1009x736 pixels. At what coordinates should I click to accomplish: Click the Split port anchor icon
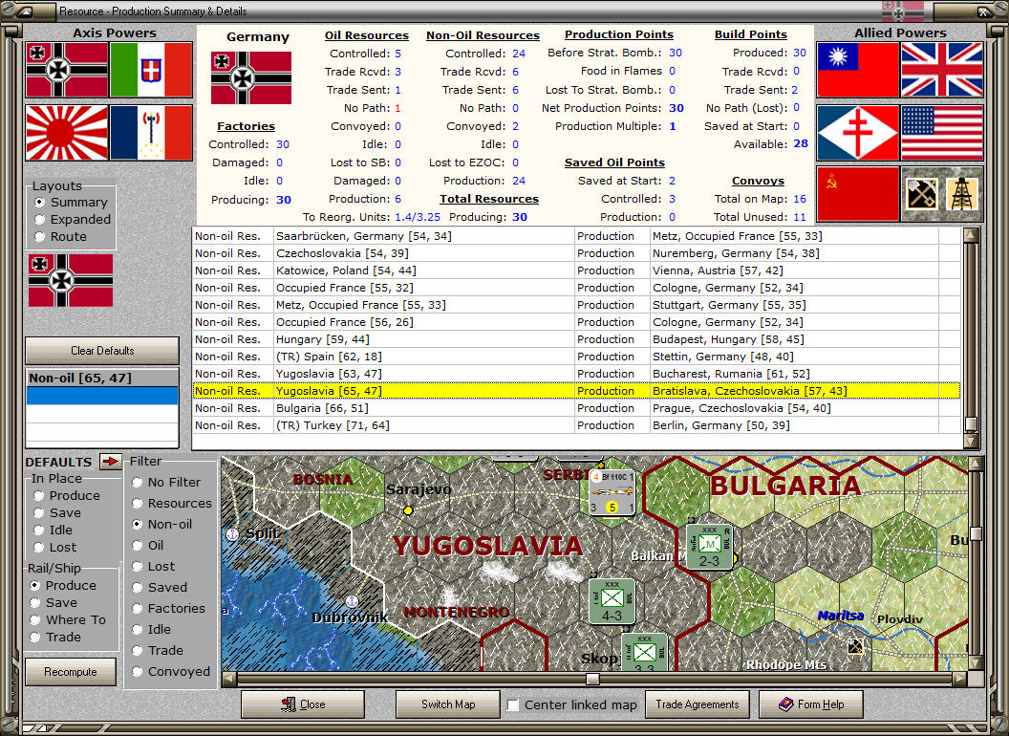pos(233,534)
